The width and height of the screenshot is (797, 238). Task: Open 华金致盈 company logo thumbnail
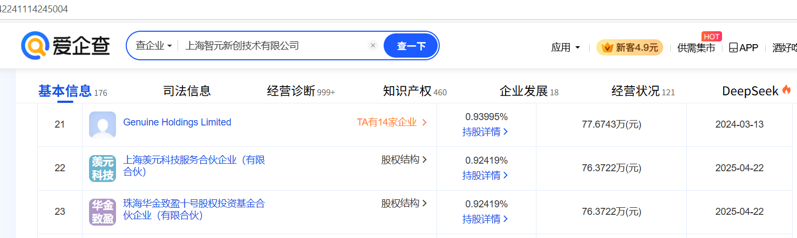pyautogui.click(x=103, y=212)
